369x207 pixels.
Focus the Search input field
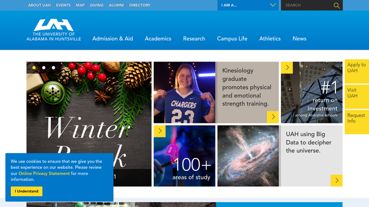[x=307, y=5]
